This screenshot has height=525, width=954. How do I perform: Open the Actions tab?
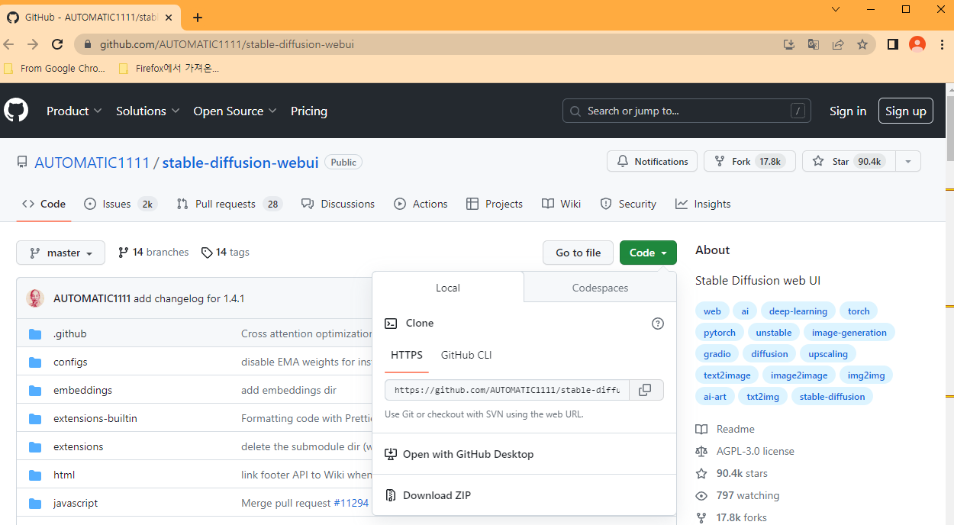click(421, 204)
